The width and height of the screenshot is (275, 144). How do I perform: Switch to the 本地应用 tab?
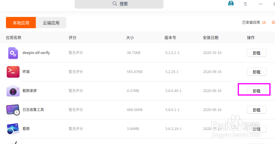21,23
